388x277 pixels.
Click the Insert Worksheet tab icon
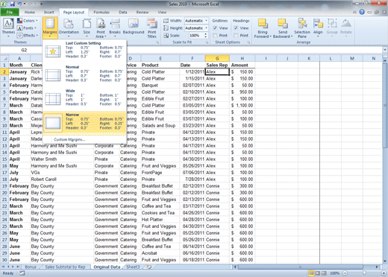149,267
